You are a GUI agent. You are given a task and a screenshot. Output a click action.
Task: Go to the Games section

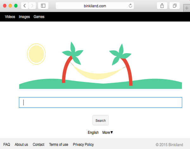pos(39,17)
